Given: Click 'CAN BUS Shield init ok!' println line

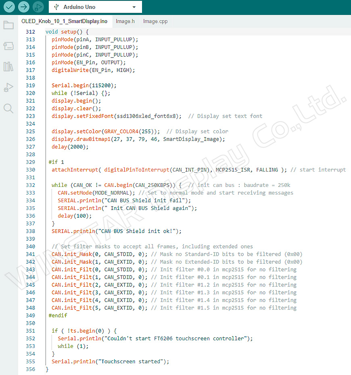Looking at the screenshot, I should [117, 231].
